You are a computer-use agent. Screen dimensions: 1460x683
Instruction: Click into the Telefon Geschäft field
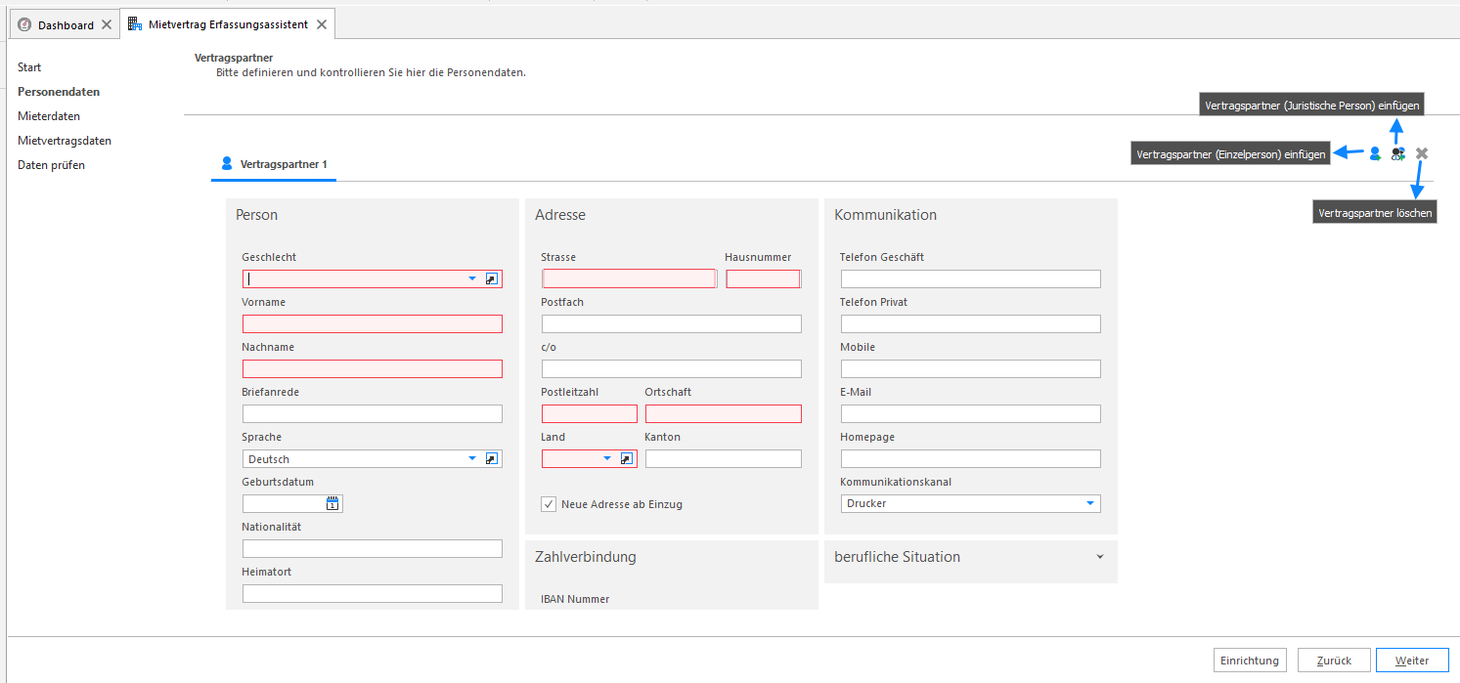point(971,278)
